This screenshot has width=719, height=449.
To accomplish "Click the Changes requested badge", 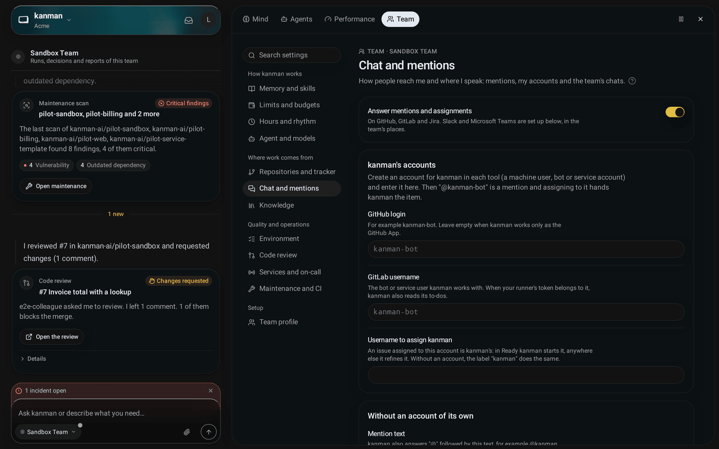I will pyautogui.click(x=179, y=281).
